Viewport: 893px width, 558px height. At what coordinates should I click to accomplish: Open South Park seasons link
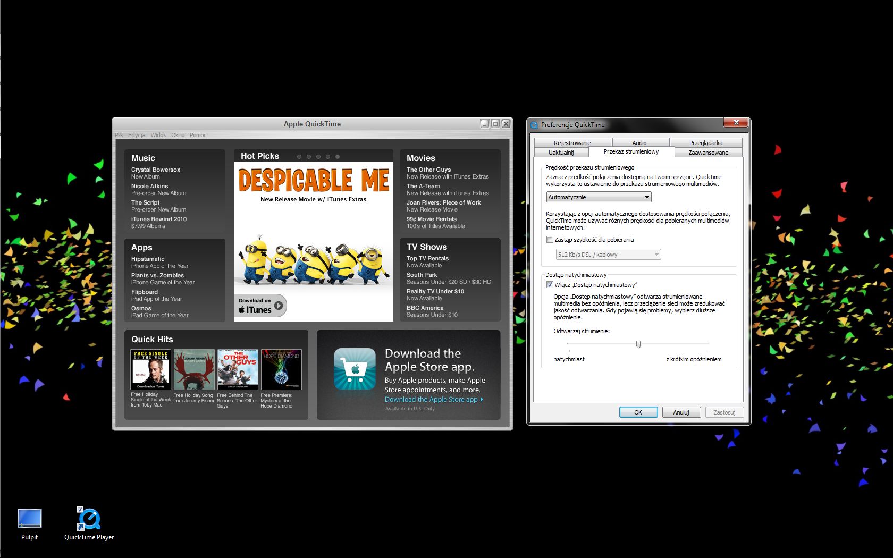coord(449,278)
